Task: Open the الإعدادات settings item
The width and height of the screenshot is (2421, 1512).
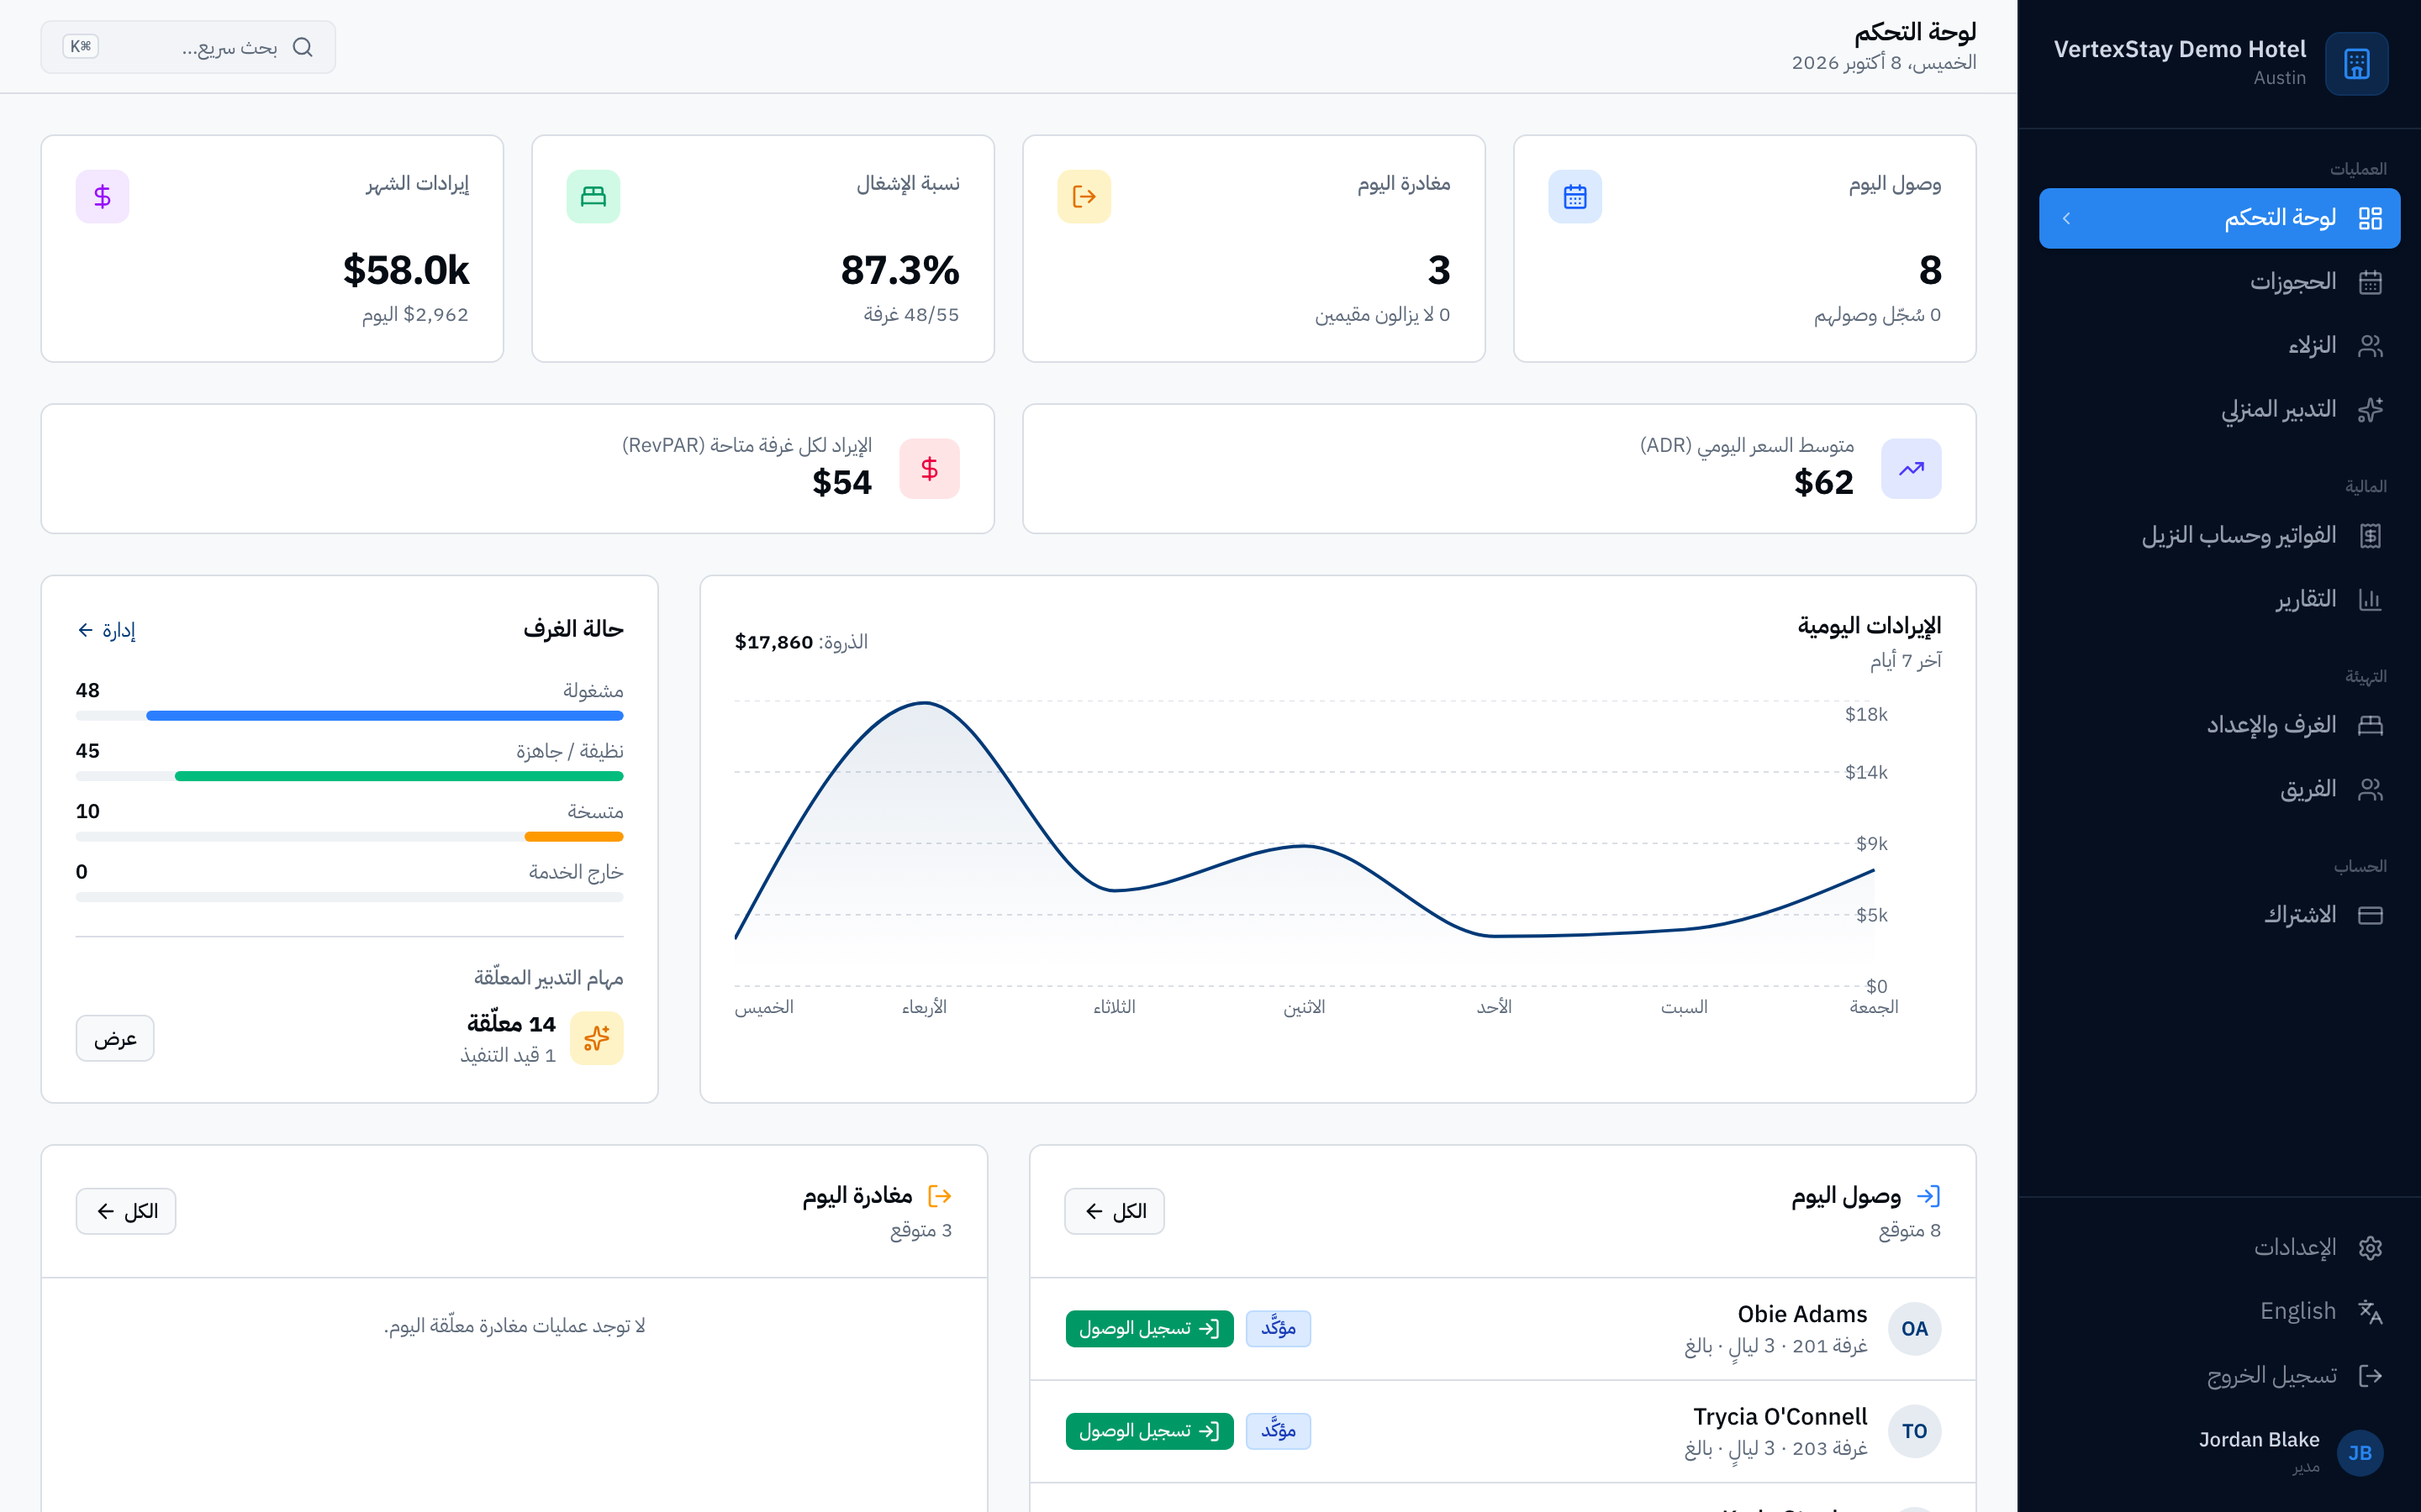Action: (2219, 1248)
